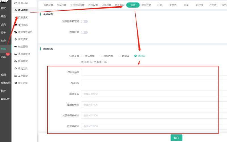
Task: Follow the 腾讯云 link in the hint text
Action: [90, 62]
